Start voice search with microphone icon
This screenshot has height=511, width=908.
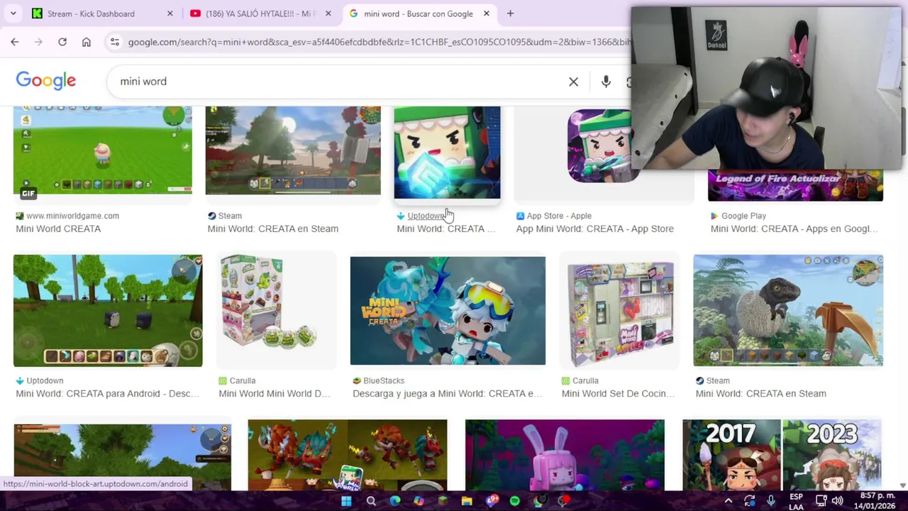pos(606,82)
